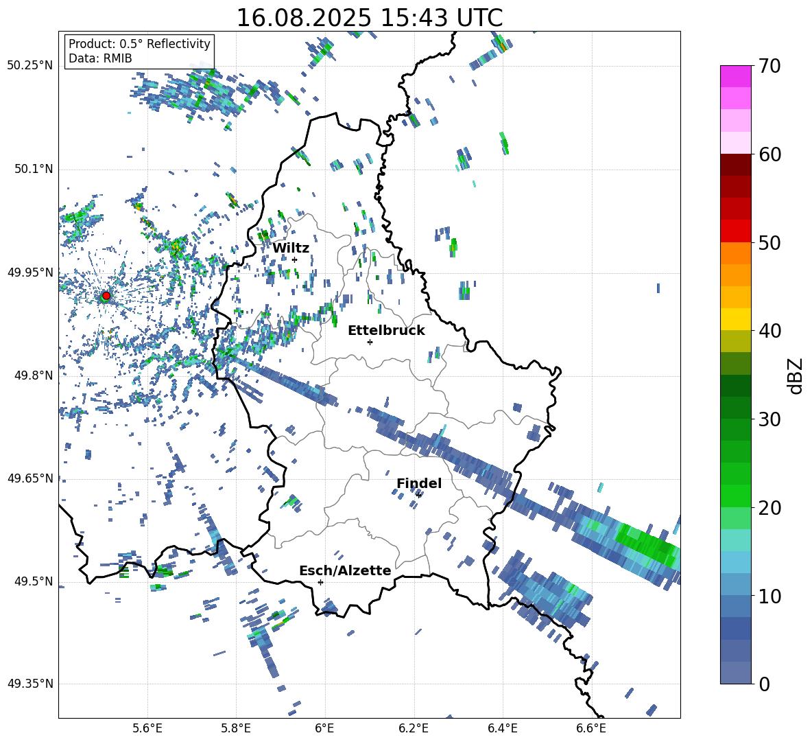Click the 50.25°N latitude label
The image size is (812, 742).
pyautogui.click(x=29, y=66)
